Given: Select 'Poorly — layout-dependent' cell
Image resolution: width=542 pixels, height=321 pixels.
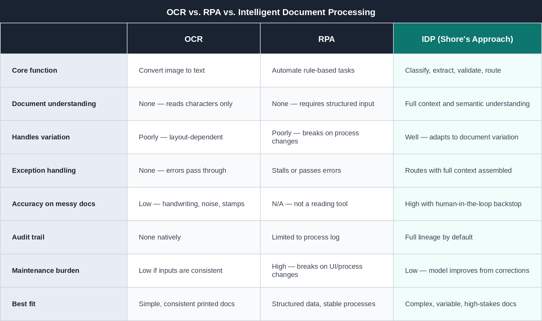Looking at the screenshot, I should click(194, 137).
